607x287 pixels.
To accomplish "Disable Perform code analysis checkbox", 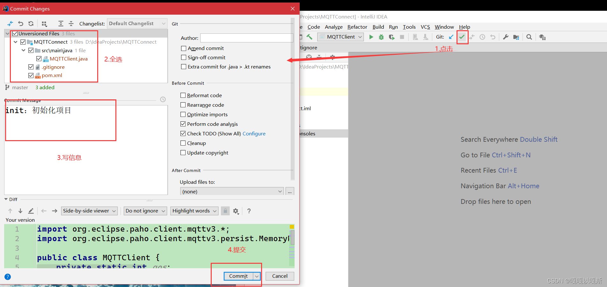I will (183, 124).
